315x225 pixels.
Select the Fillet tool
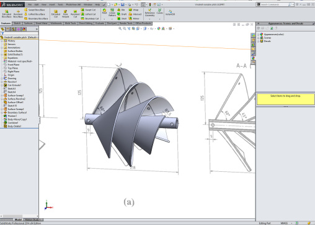(104, 11)
